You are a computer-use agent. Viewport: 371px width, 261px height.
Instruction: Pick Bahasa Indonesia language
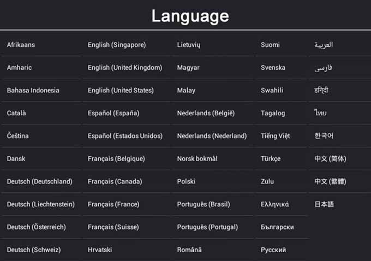pos(33,91)
